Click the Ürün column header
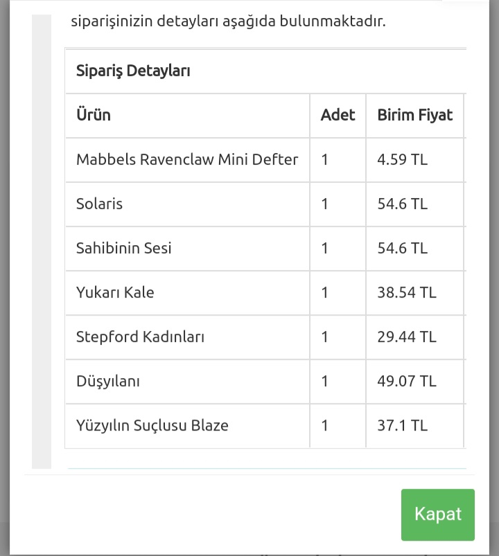499x556 pixels. click(x=94, y=115)
